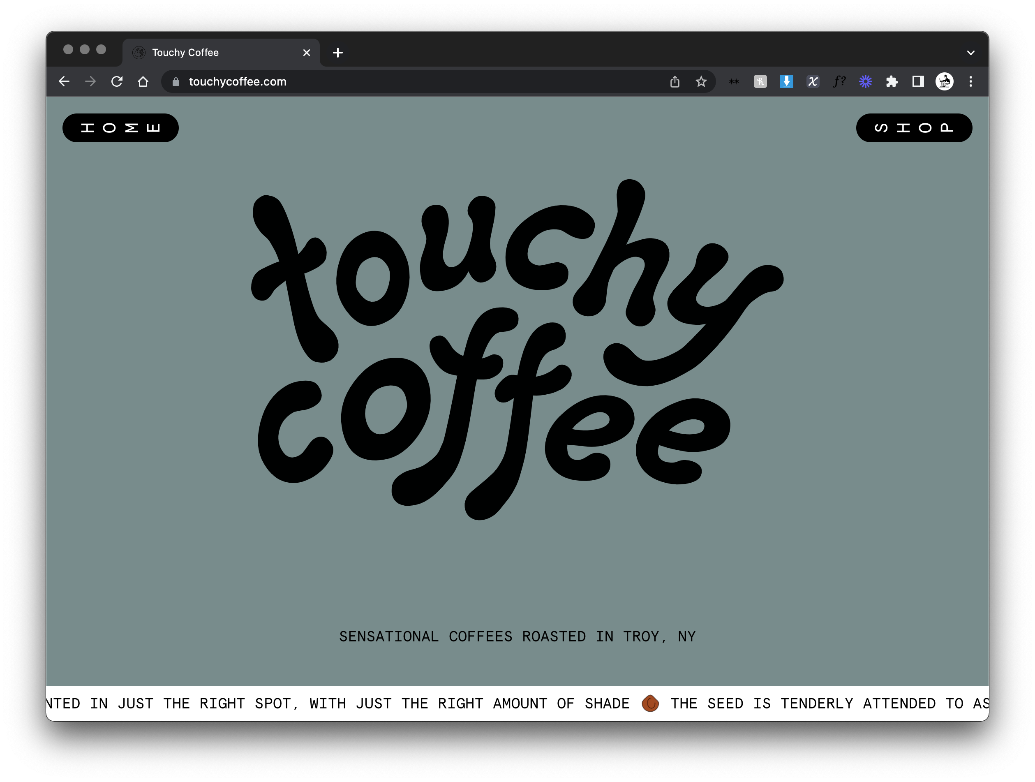Click the purple Loom starburst extension
This screenshot has width=1035, height=782.
click(865, 82)
